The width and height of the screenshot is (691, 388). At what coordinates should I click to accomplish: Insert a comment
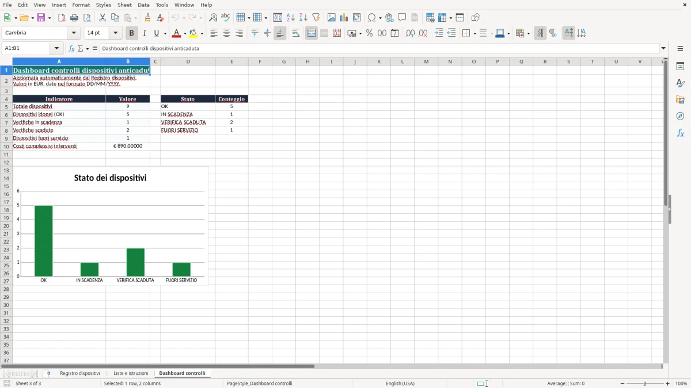click(403, 18)
